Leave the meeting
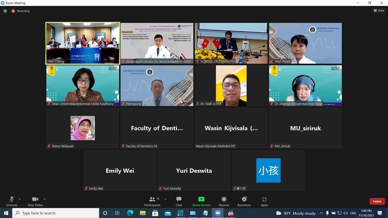 click(x=377, y=201)
